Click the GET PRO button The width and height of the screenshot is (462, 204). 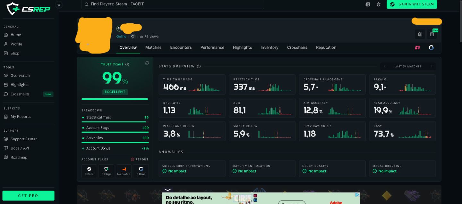point(28,196)
